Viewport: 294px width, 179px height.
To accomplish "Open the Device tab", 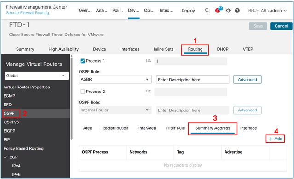I will 99,49.
